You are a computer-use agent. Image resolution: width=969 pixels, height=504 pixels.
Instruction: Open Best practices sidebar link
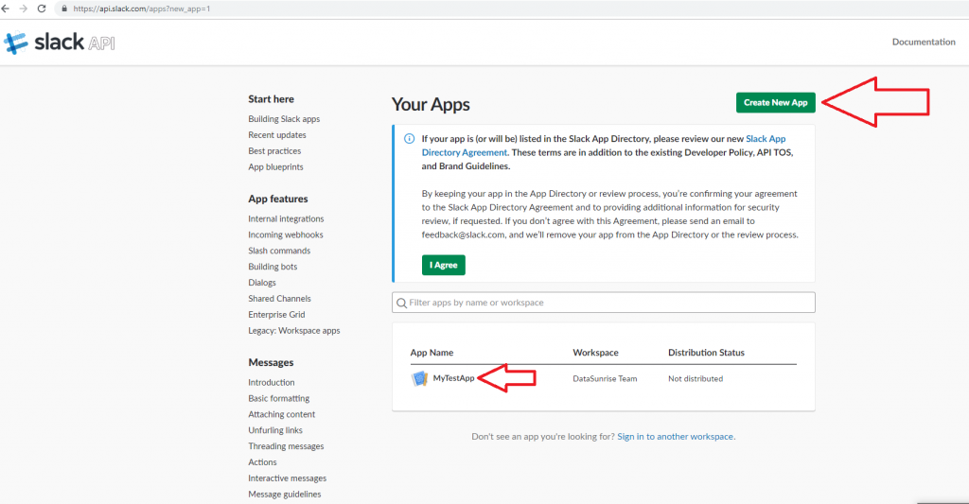click(274, 150)
